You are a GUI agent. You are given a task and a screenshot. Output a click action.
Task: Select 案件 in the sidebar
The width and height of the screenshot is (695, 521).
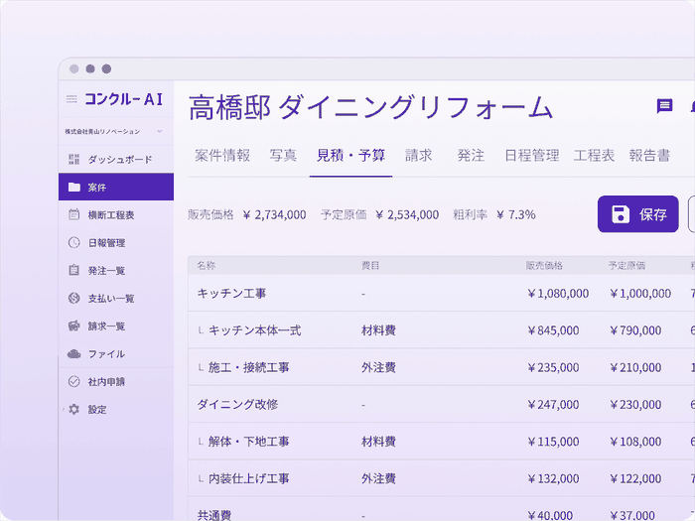tap(96, 187)
